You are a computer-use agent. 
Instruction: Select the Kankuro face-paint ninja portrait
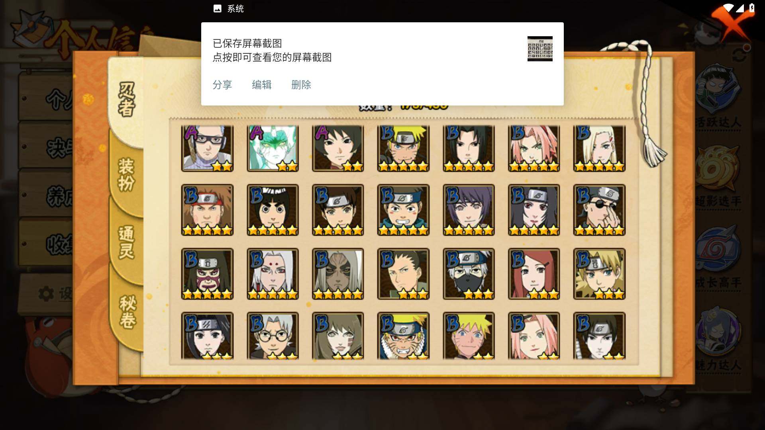(x=207, y=274)
